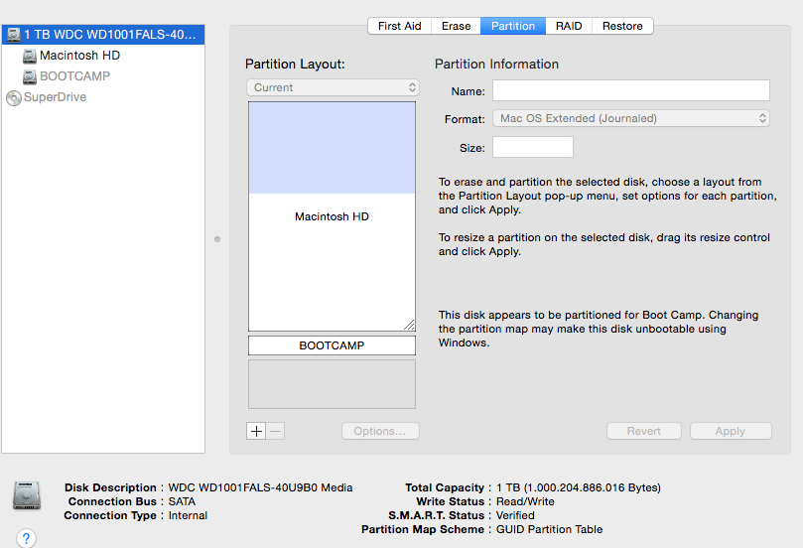
Task: Open the Format Mac OS Extended dropdown
Action: [631, 118]
